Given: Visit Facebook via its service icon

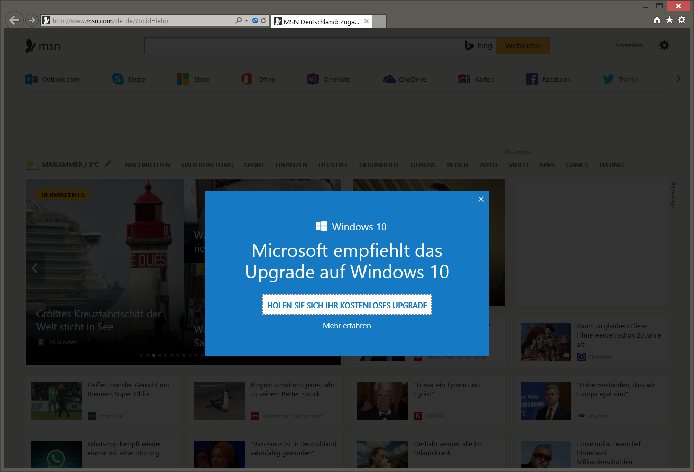Looking at the screenshot, I should [548, 79].
